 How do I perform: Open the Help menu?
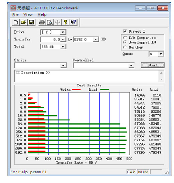pos(42,15)
